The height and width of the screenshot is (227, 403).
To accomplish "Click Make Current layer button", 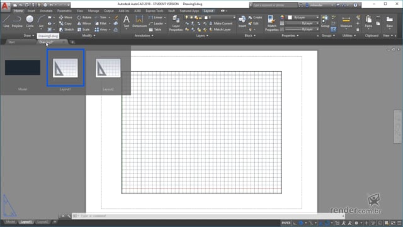I will [220, 23].
